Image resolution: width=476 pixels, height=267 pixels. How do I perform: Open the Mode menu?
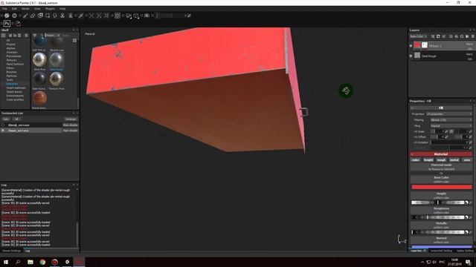coord(25,9)
